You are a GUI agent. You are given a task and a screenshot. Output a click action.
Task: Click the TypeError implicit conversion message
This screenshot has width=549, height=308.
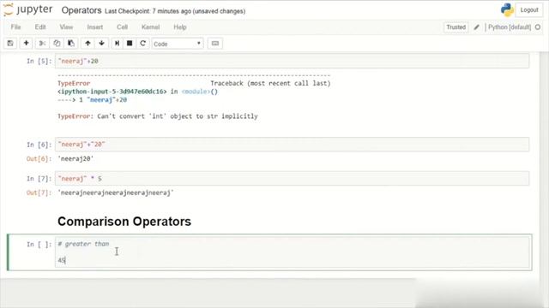coord(158,116)
